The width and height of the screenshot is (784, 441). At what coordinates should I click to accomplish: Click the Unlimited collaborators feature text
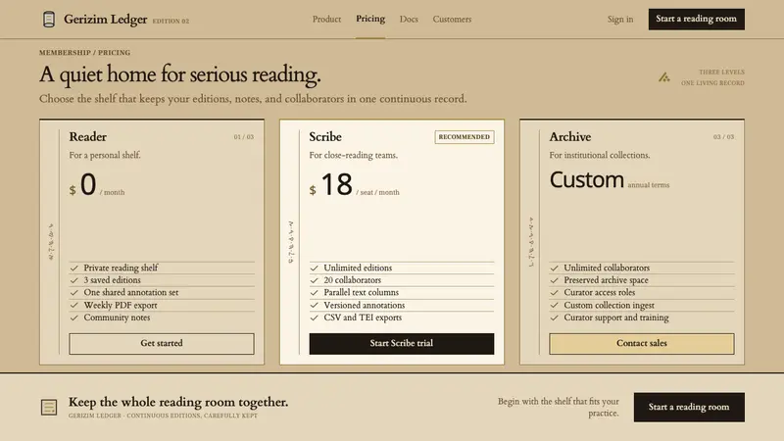click(607, 268)
